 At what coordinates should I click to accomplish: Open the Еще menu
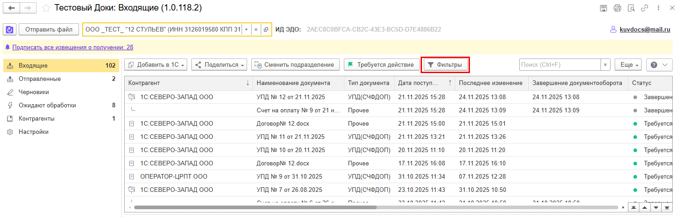628,65
